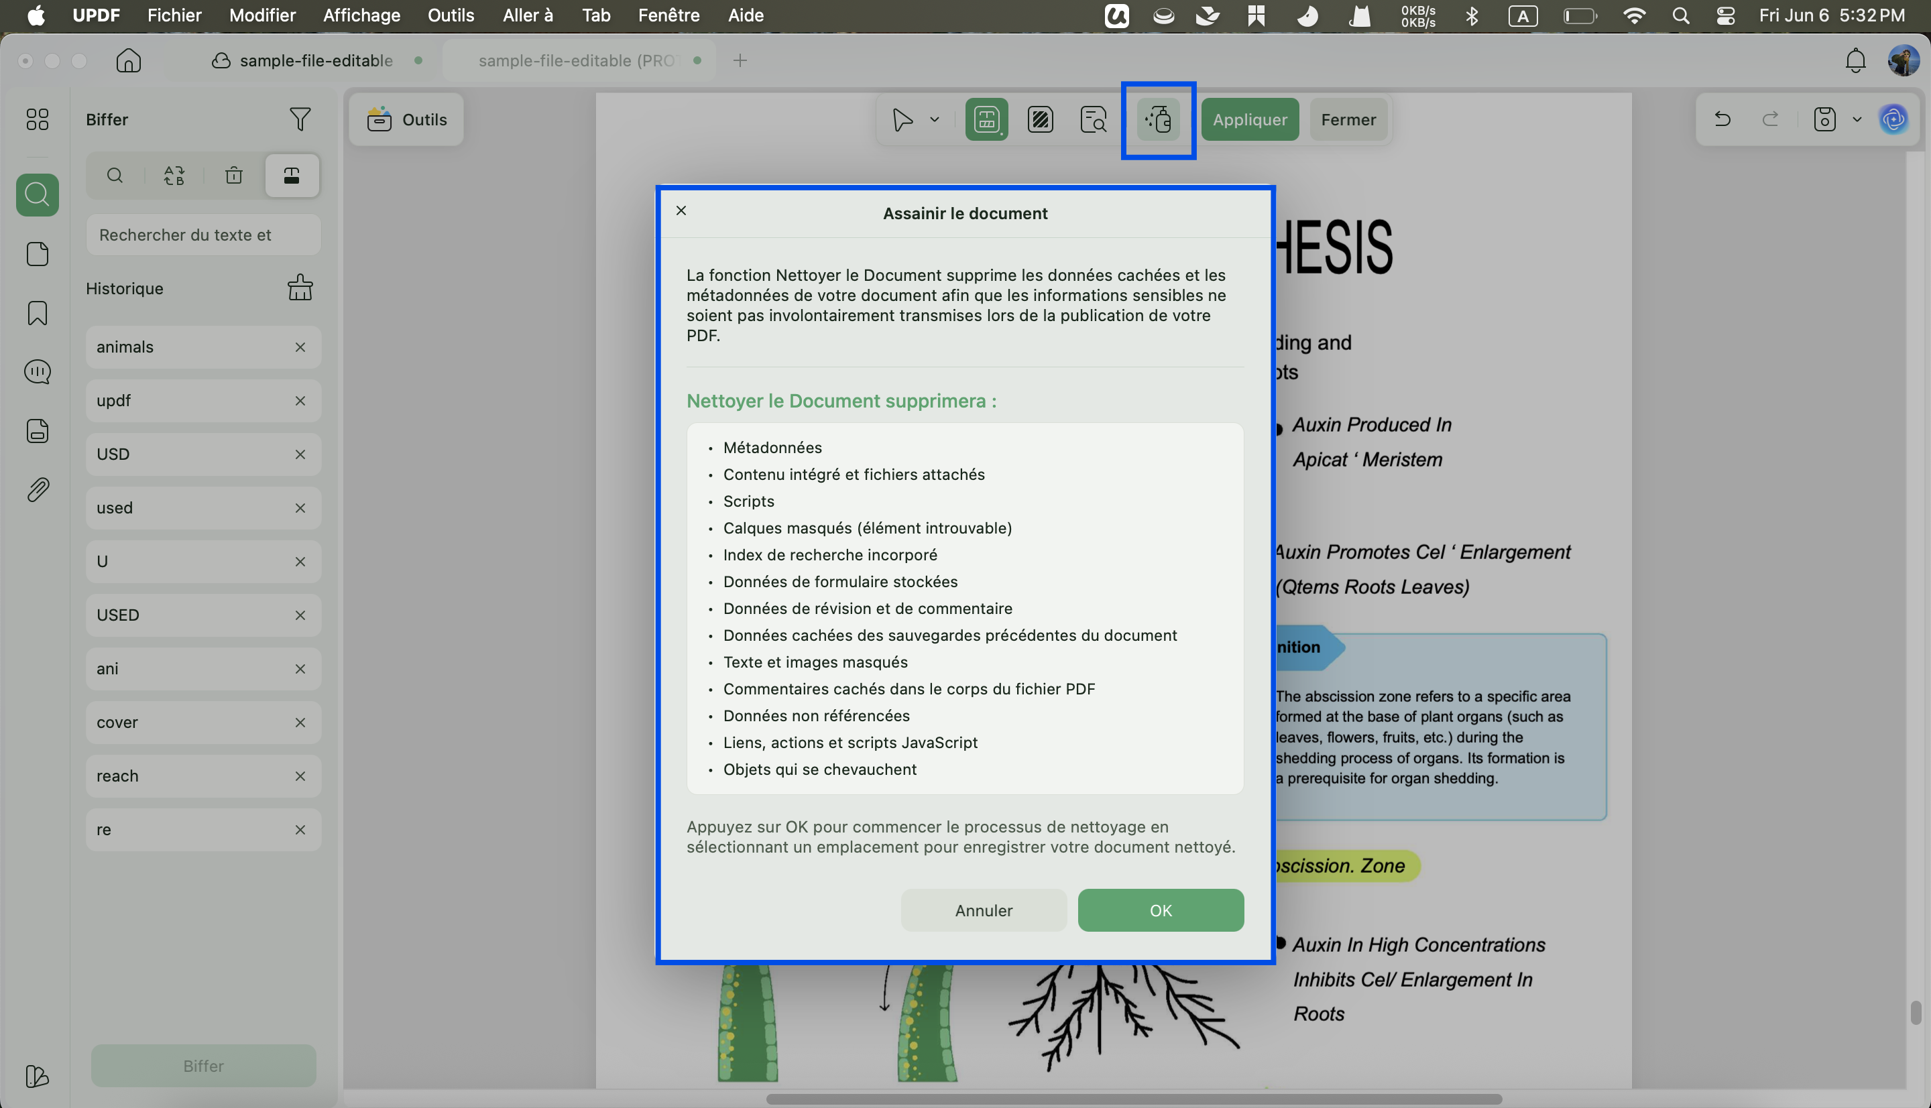Viewport: 1931px width, 1108px height.
Task: Click OK in Assainir le document dialog
Action: tap(1161, 910)
